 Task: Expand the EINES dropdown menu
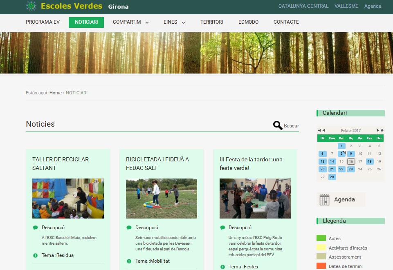click(183, 22)
